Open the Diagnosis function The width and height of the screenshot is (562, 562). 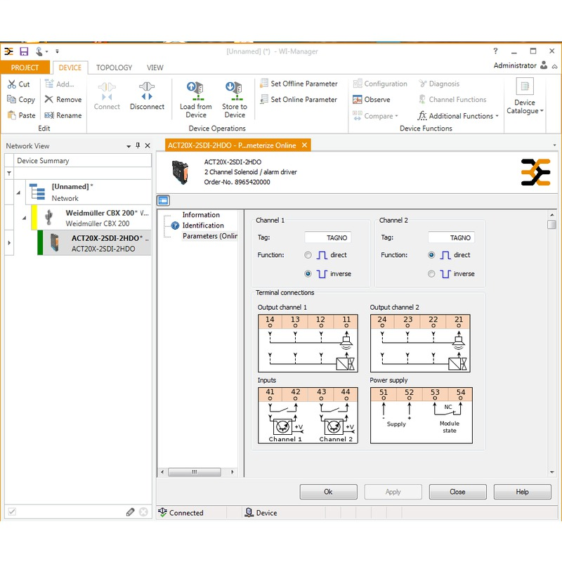point(439,84)
